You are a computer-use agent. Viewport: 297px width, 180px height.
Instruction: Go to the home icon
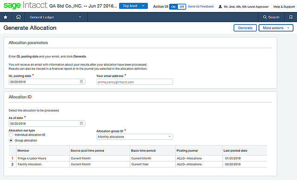[19, 17]
